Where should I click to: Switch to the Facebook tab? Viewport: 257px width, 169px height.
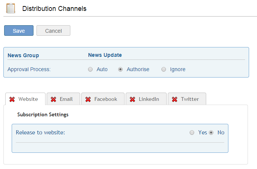[x=103, y=99]
